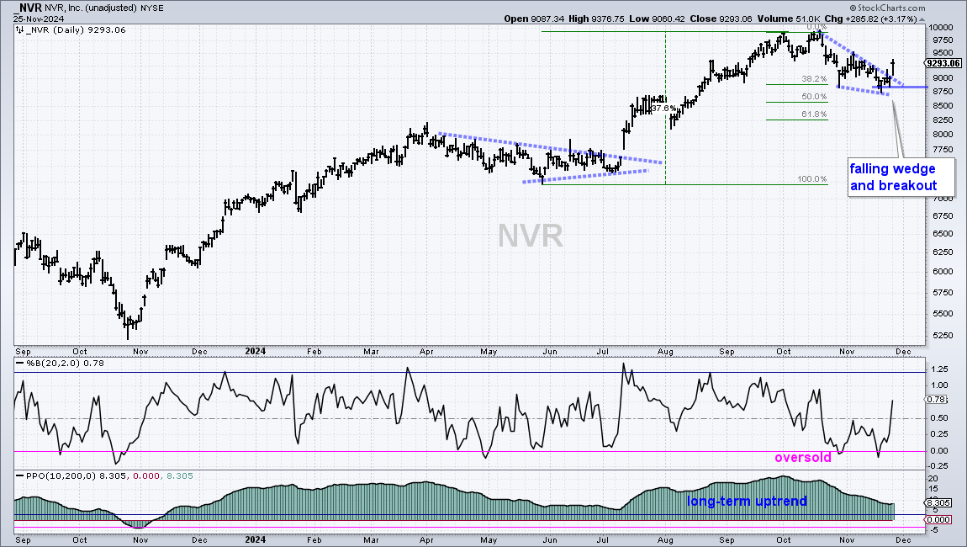
Task: Click the 61.8% Fibonacci retracement label
Action: pyautogui.click(x=814, y=114)
